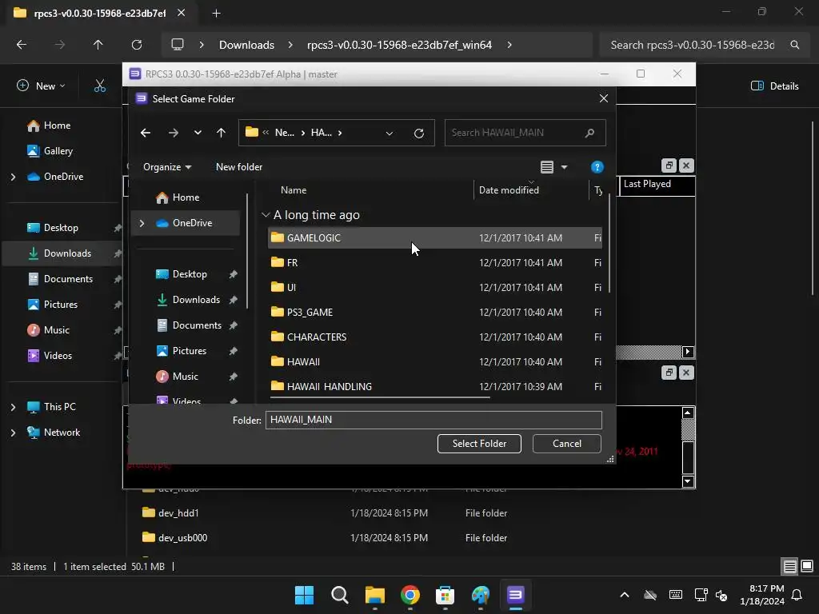Open Home in dialog sidebar

(x=186, y=197)
